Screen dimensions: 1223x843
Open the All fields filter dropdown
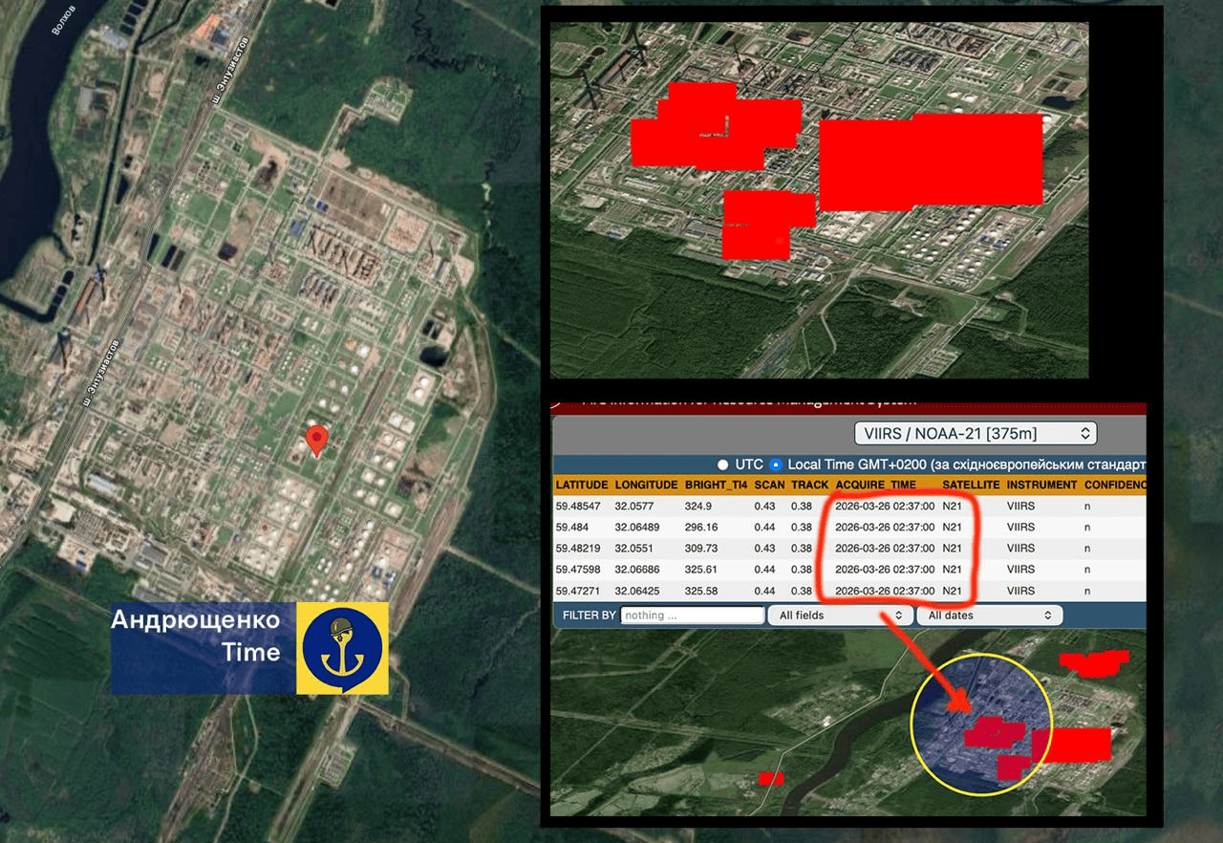pos(839,616)
